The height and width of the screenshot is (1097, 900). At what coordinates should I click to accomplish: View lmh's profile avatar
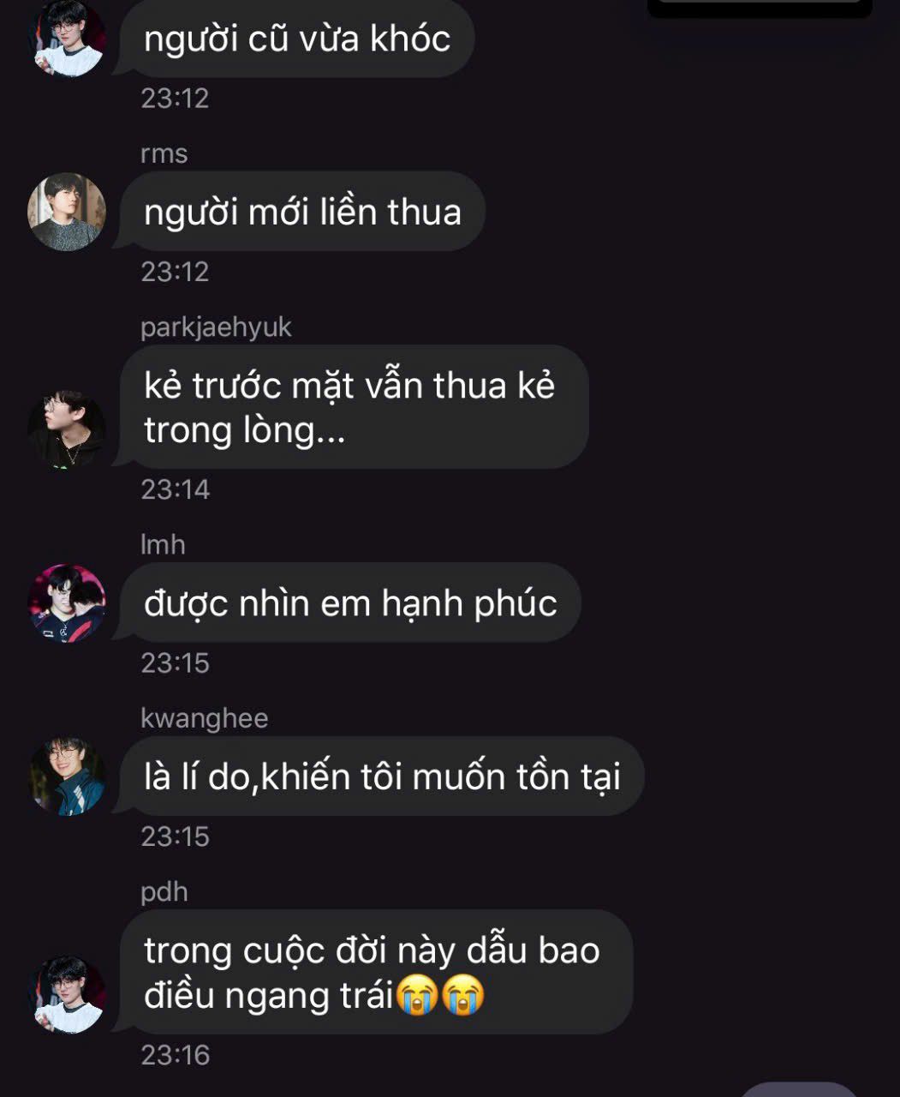click(67, 602)
